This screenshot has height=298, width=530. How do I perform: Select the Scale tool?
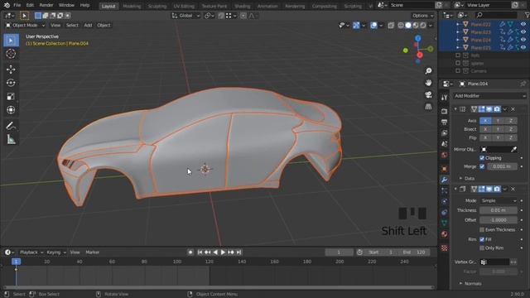(x=11, y=96)
